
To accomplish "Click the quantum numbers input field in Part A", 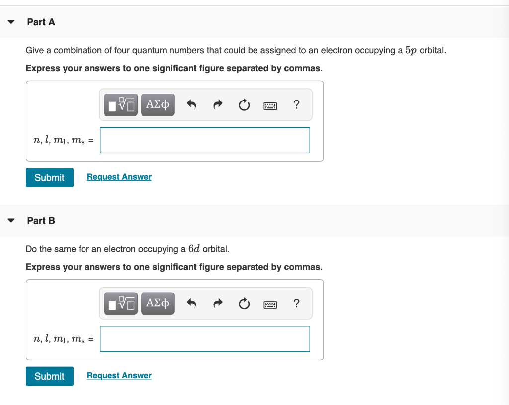I will 205,140.
